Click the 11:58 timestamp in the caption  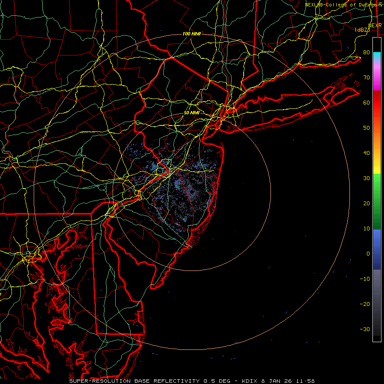(305, 381)
